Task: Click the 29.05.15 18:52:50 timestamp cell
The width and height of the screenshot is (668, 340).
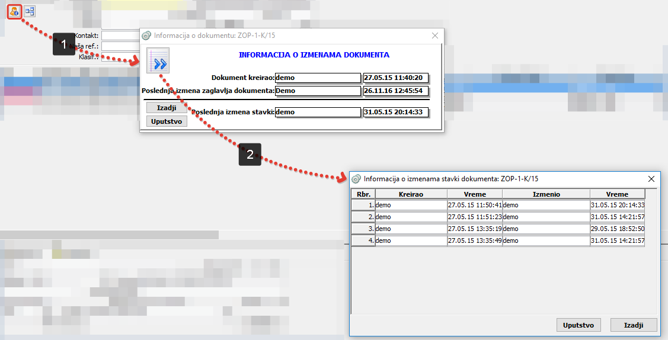Action: point(617,229)
